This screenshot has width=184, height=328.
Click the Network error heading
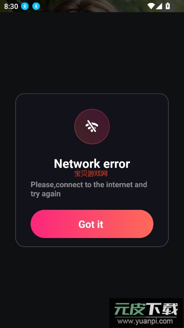pos(92,164)
